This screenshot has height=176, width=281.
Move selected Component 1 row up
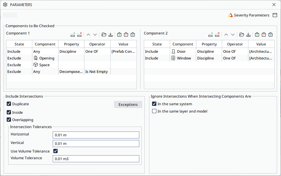tap(88, 34)
